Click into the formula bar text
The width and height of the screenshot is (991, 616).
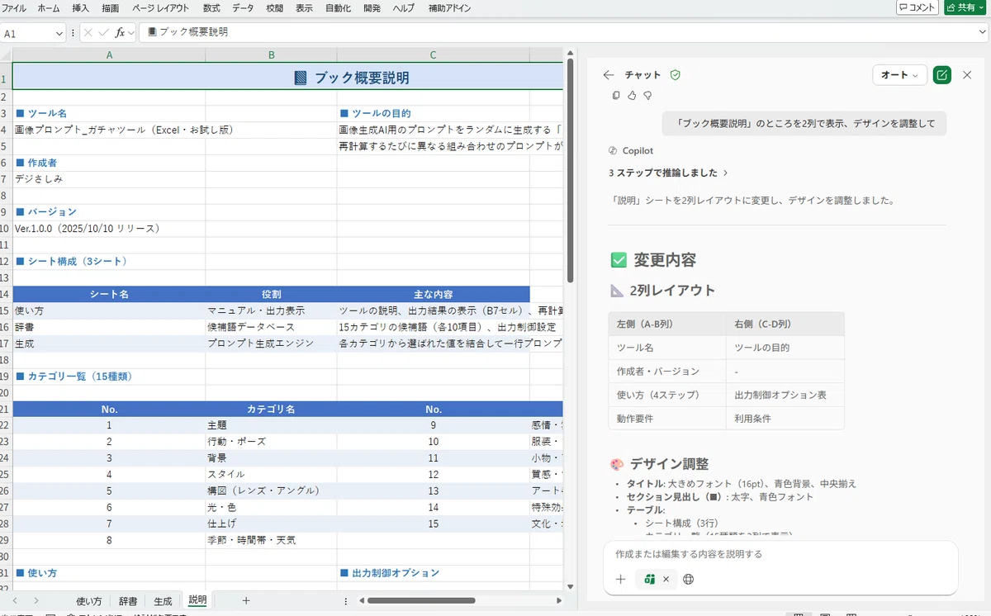point(562,32)
